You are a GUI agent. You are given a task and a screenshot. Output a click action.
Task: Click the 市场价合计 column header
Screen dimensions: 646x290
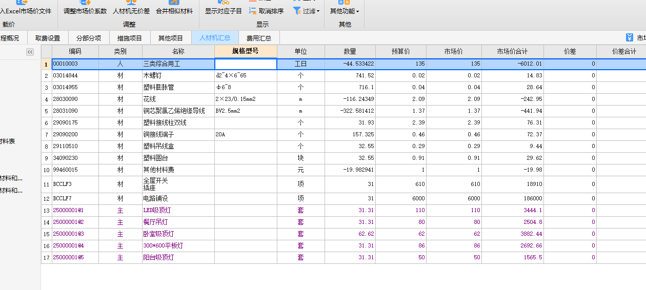[513, 52]
